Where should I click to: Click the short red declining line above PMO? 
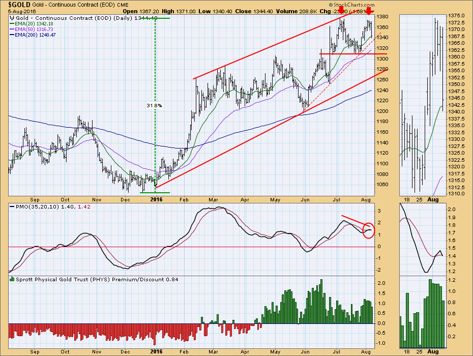[x=353, y=221]
